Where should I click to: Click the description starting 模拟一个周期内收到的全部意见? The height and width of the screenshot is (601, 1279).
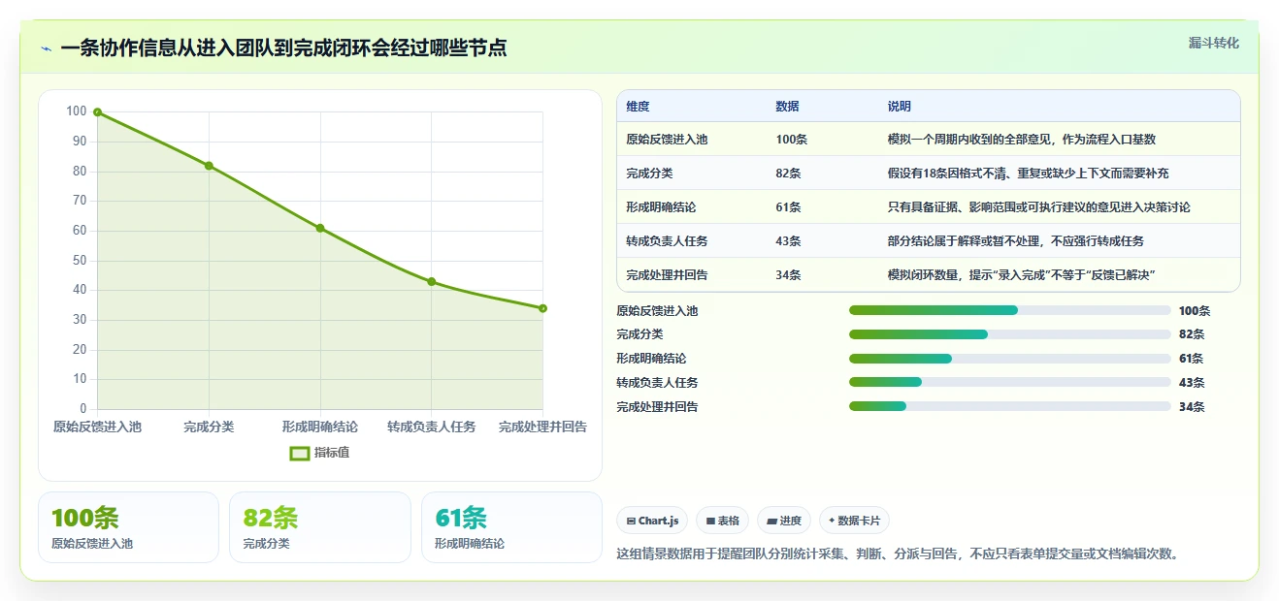[1022, 140]
